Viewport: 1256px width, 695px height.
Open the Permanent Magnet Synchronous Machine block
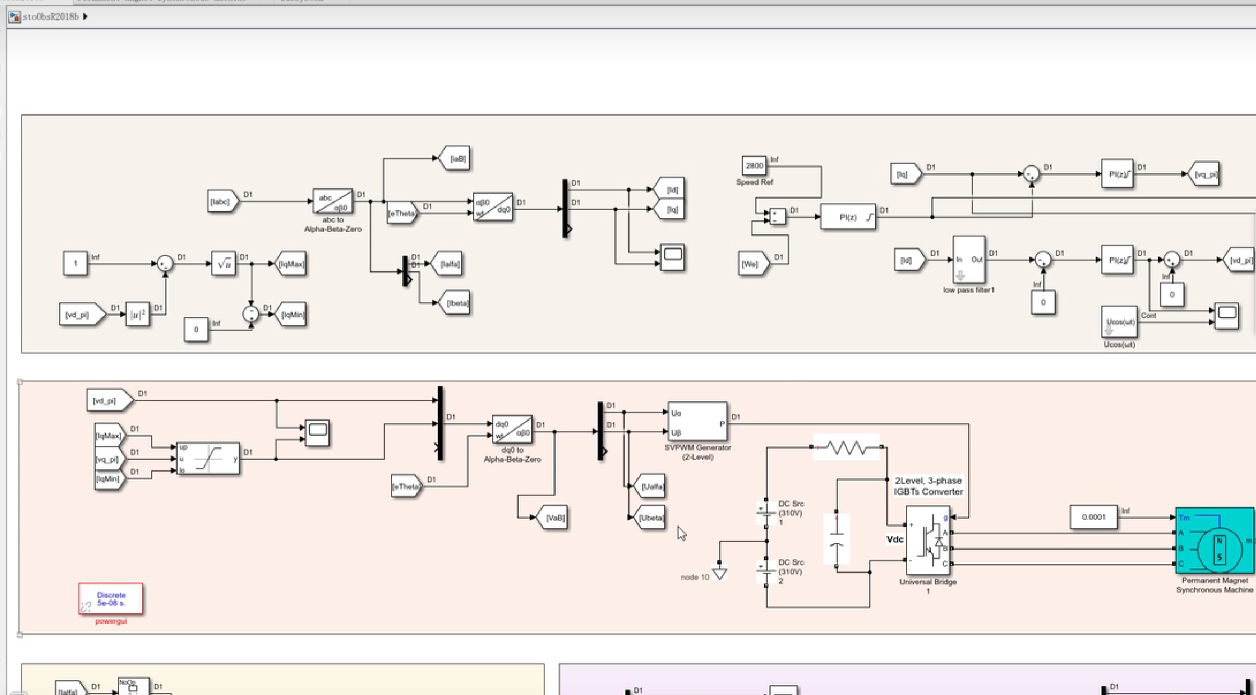click(1214, 541)
